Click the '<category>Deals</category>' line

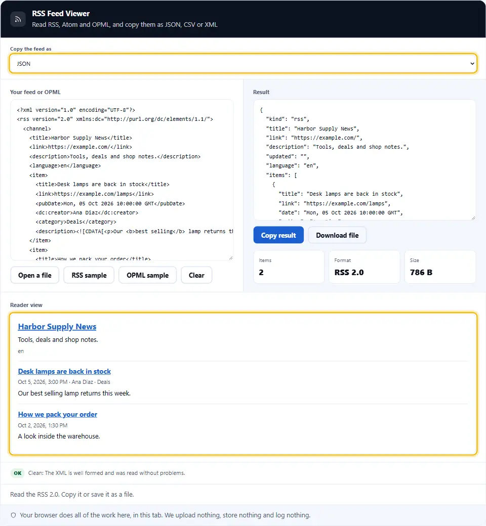click(76, 222)
